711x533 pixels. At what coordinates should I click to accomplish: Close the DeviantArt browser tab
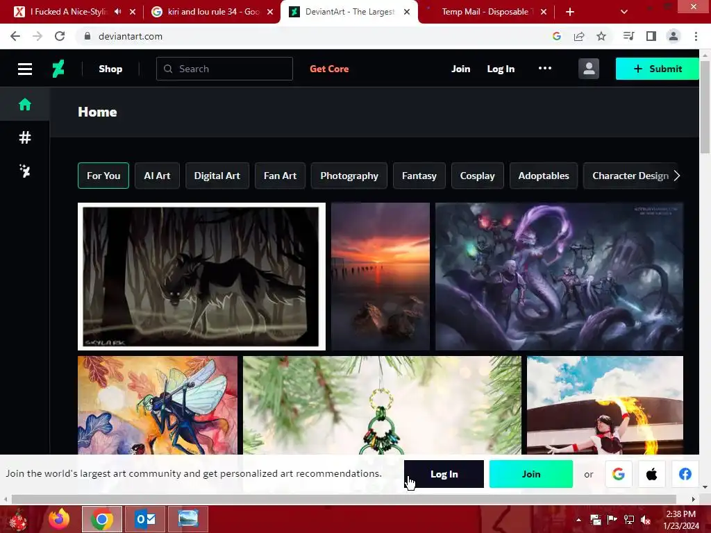pyautogui.click(x=407, y=12)
